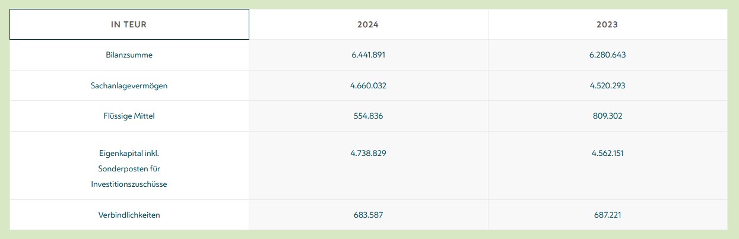Screen dimensions: 739x239
Task: Click Flüssige Mittel 2024 value 554.836
Action: click(368, 116)
